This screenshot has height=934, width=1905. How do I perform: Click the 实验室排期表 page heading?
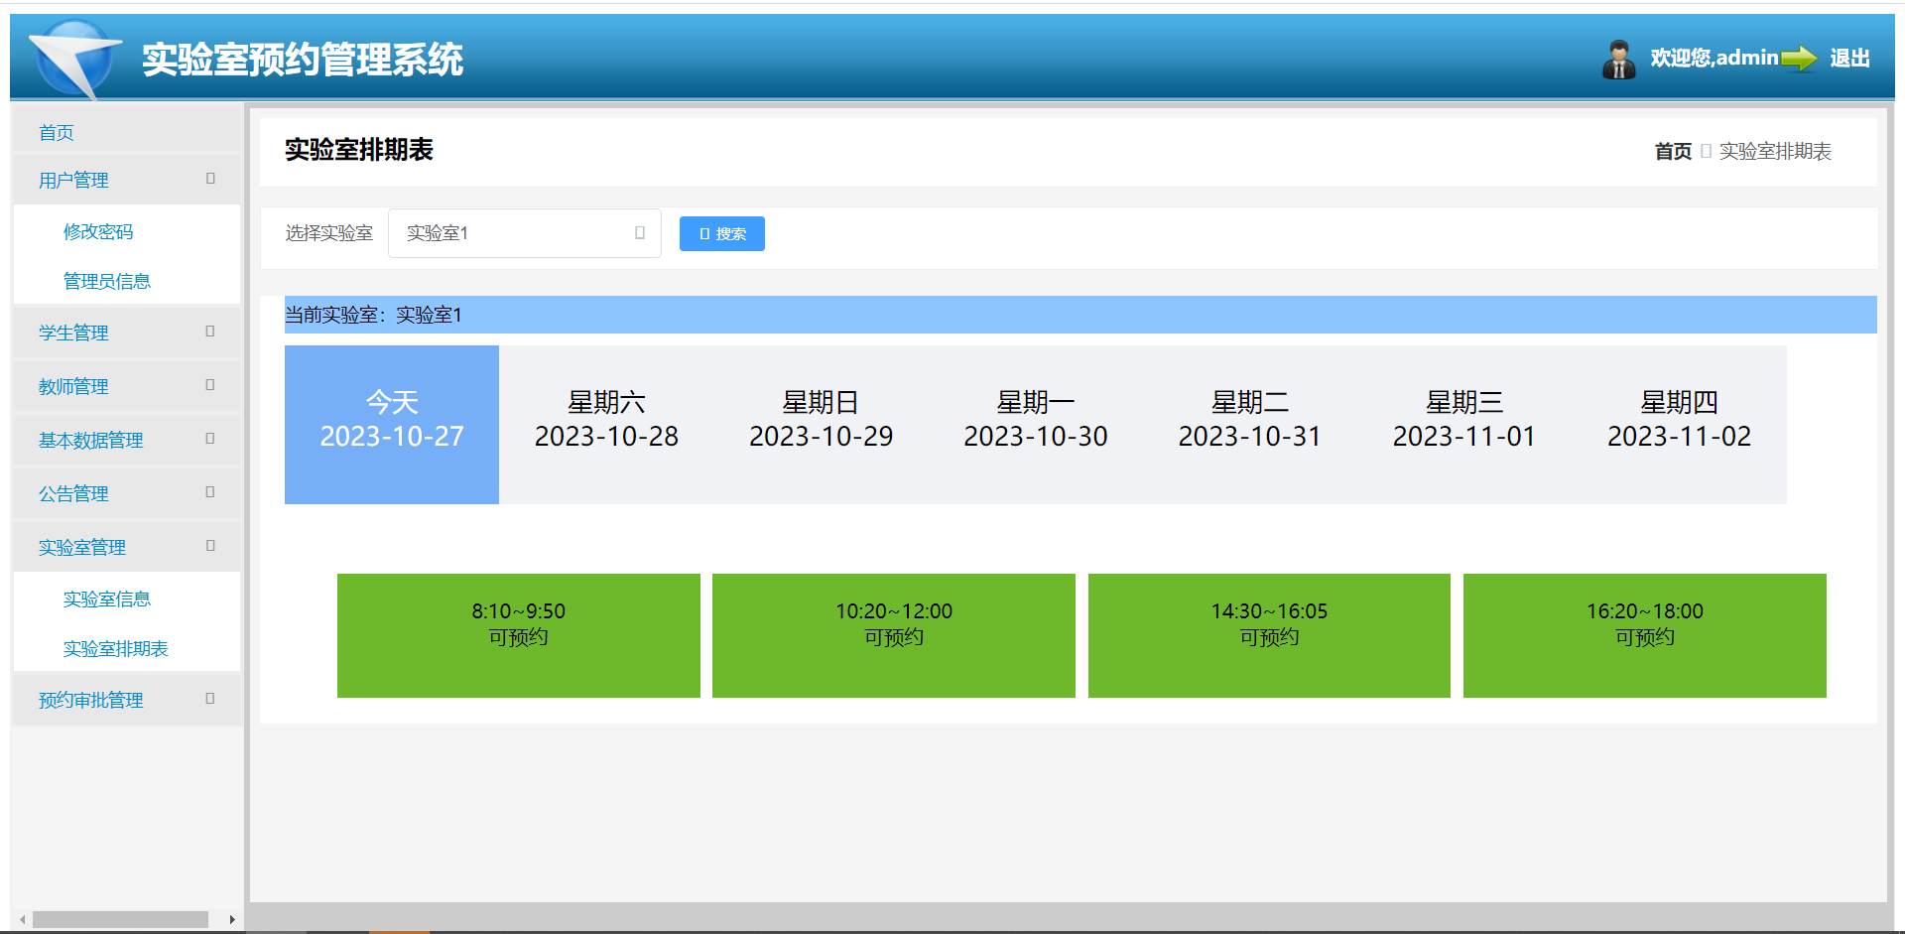[359, 150]
